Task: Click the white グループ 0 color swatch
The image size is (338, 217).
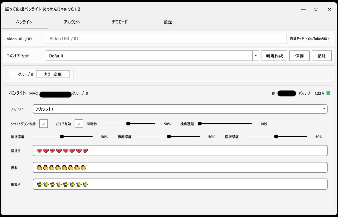Action: [13, 74]
